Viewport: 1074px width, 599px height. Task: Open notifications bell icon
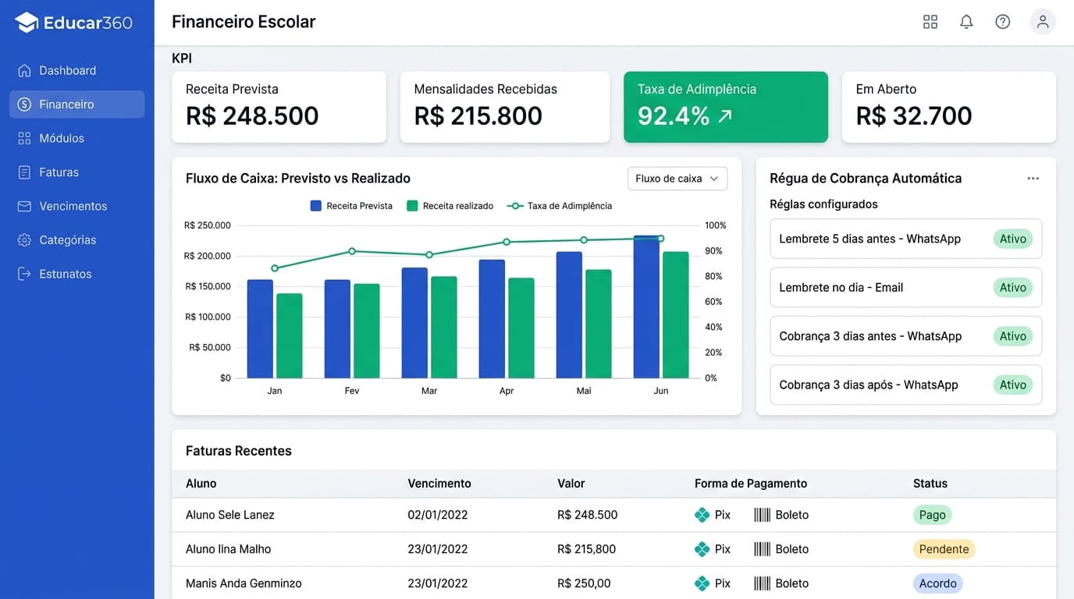pyautogui.click(x=966, y=22)
